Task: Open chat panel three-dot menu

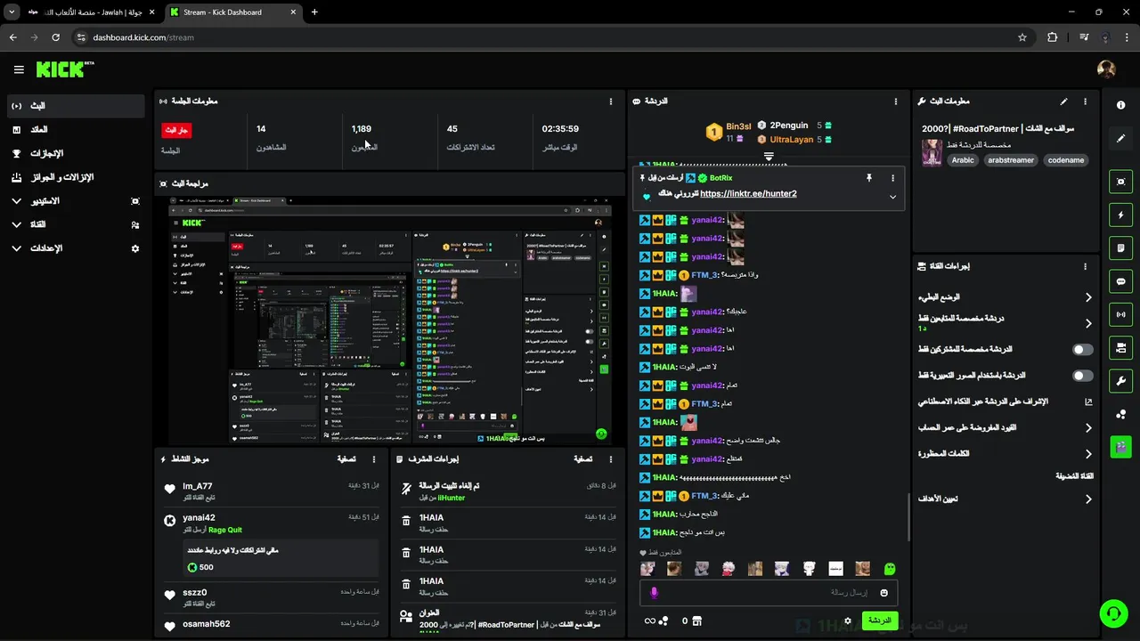Action: (x=896, y=101)
